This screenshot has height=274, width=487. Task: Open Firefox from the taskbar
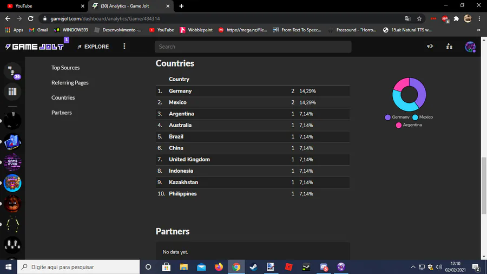219,267
